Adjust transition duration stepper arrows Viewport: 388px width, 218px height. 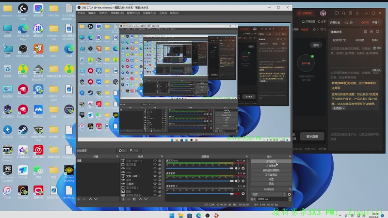pos(290,199)
